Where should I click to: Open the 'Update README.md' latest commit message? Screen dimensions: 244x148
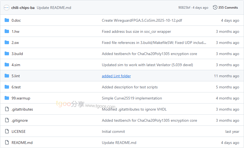pyautogui.click(x=54, y=8)
